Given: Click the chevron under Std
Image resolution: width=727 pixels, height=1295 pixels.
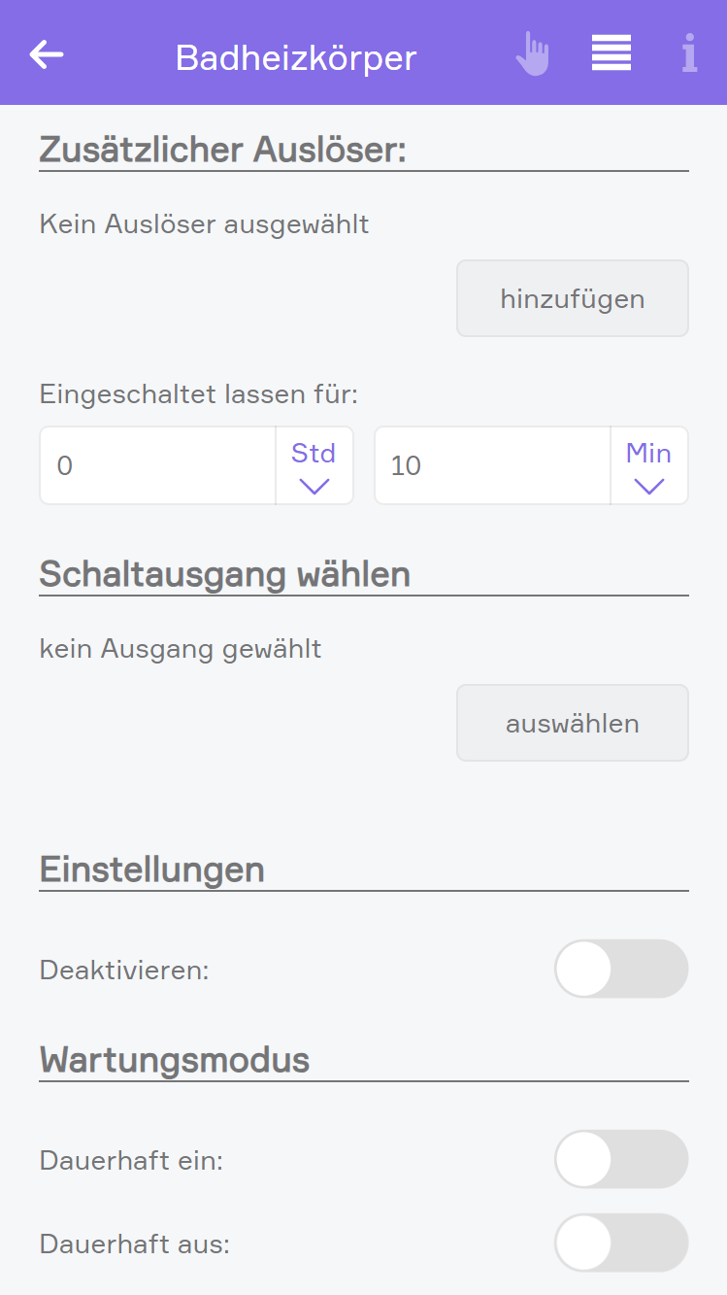Looking at the screenshot, I should (x=314, y=487).
